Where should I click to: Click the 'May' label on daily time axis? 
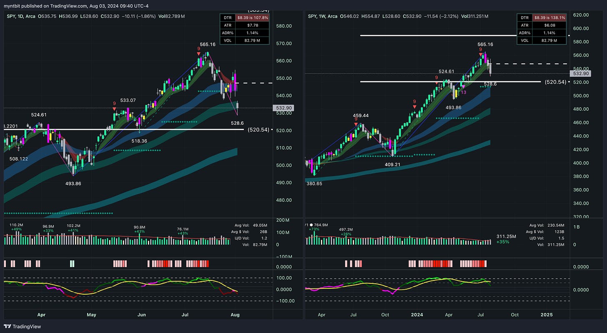pyautogui.click(x=92, y=314)
